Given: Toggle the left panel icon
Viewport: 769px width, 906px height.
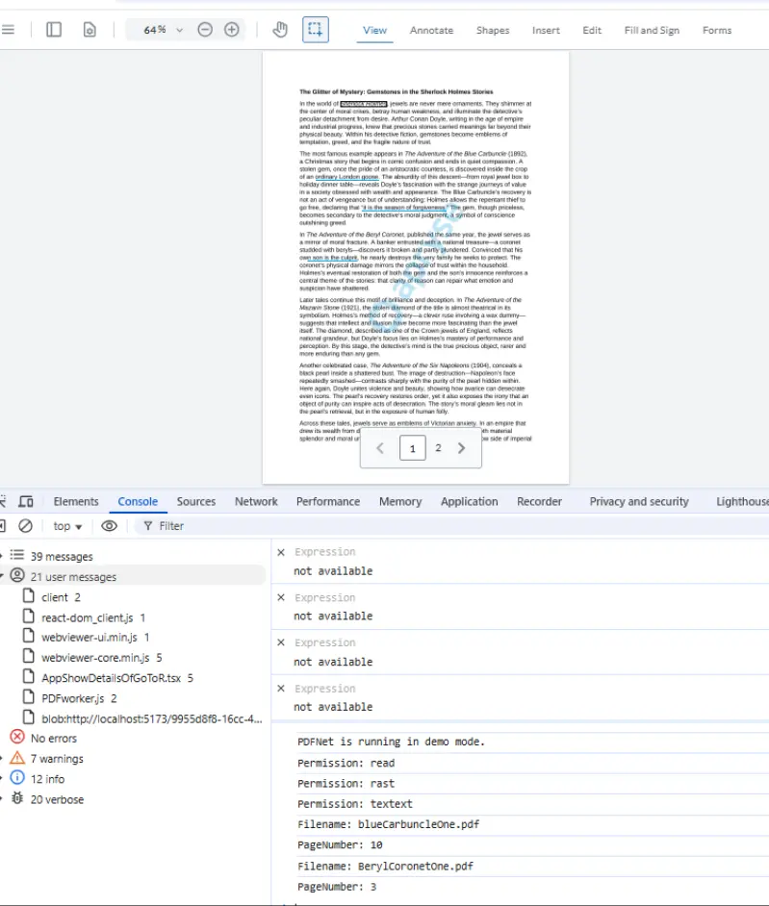Looking at the screenshot, I should pos(54,30).
